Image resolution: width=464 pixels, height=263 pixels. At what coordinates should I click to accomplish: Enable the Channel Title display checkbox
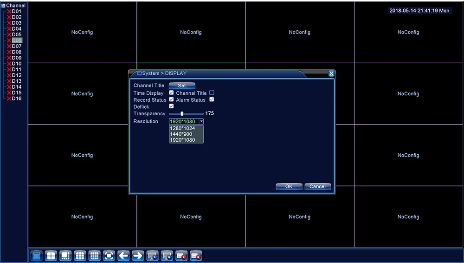212,93
